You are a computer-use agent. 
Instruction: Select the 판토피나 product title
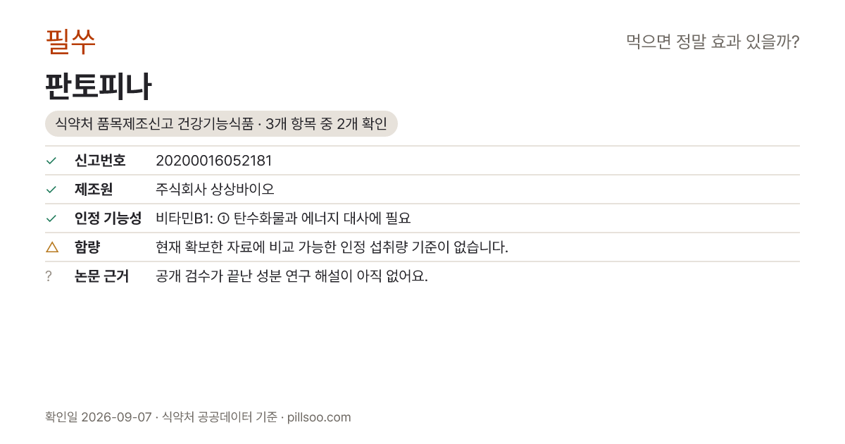98,87
